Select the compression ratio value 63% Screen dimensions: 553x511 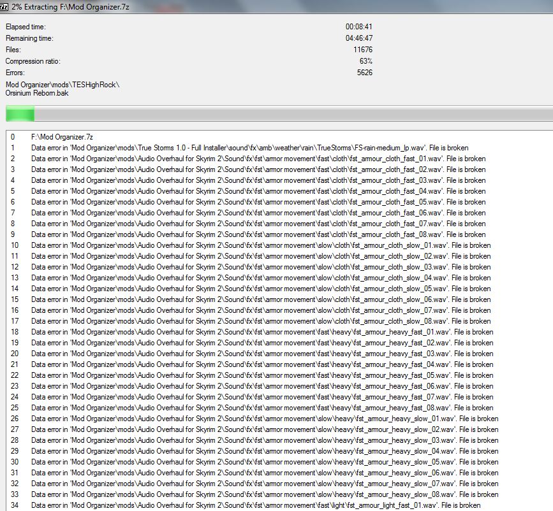tap(365, 61)
